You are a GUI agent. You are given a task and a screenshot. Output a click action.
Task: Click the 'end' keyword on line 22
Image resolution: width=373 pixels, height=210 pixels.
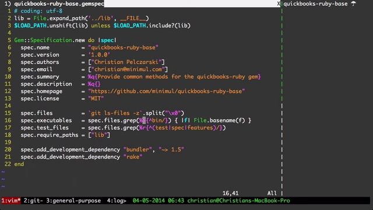19,164
